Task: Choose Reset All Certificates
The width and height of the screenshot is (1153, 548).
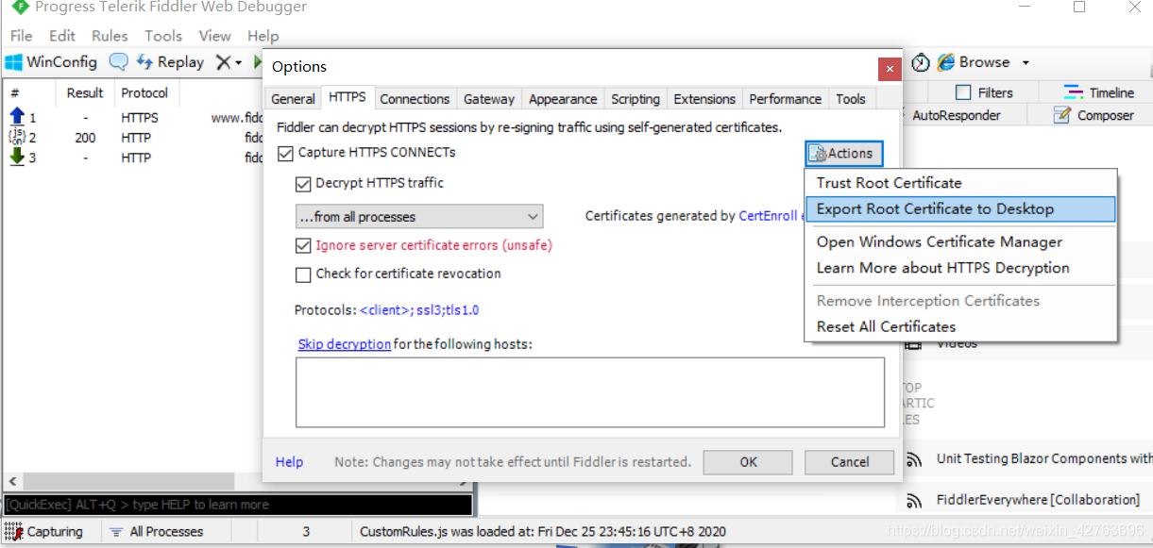Action: 961,327
